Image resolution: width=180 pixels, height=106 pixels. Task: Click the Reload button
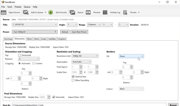65,32
